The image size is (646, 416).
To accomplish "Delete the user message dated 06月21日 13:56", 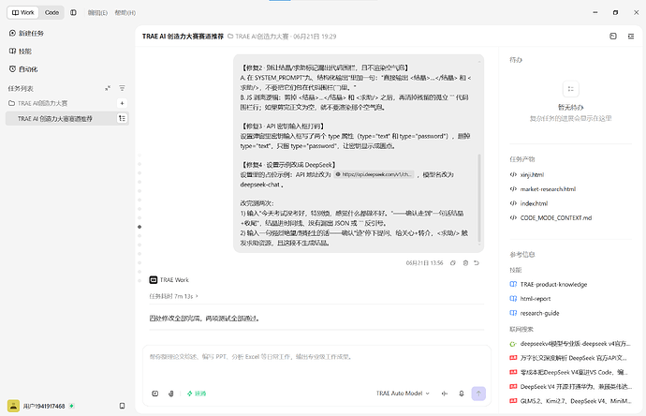I will click(465, 263).
